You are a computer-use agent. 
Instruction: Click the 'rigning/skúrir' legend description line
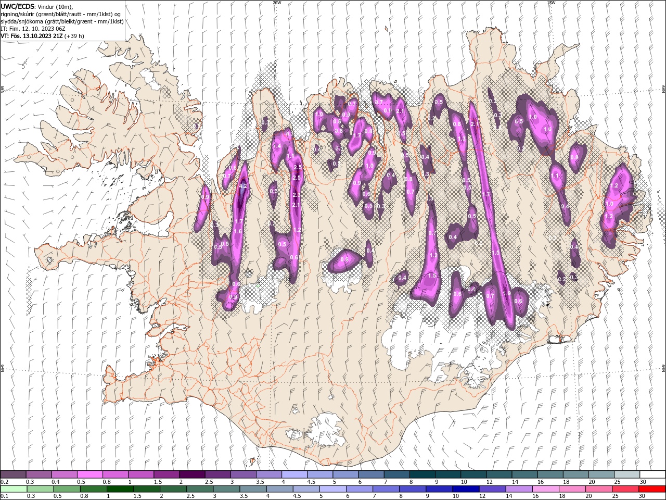point(61,14)
